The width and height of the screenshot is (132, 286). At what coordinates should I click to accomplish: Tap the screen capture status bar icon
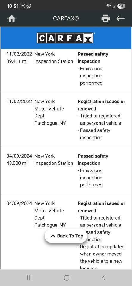(x=23, y=6)
